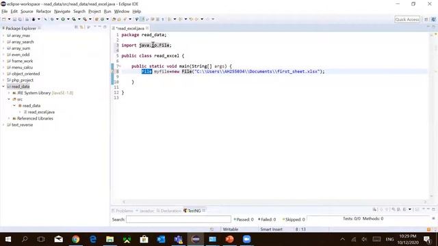The height and width of the screenshot is (246, 438).
Task: Collapse the src folder node
Action: click(x=9, y=99)
